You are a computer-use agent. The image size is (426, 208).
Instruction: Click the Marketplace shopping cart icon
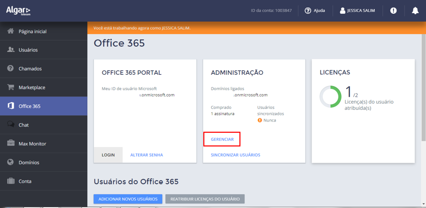(x=10, y=87)
